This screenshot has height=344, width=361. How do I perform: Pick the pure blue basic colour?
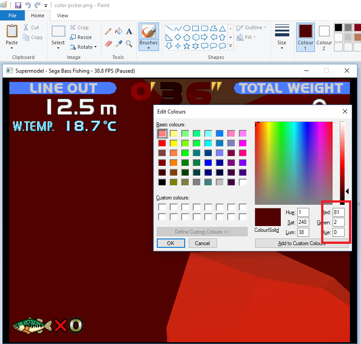208,163
